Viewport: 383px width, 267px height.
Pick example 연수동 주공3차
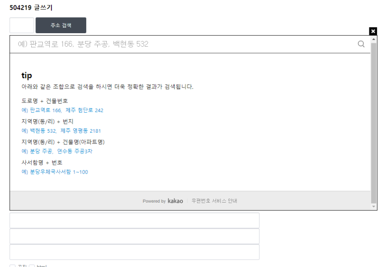click(x=75, y=151)
